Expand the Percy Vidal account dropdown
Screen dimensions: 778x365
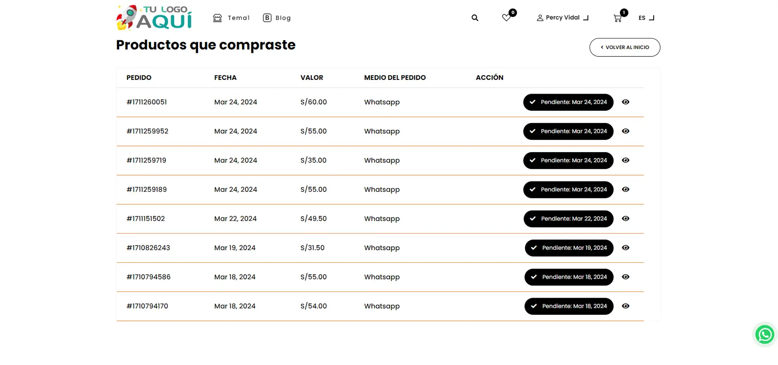pyautogui.click(x=562, y=18)
